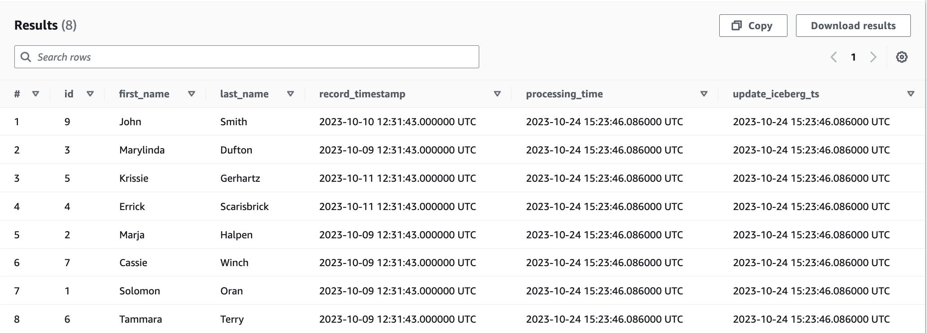This screenshot has width=927, height=333.
Task: Select the id column header
Action: click(x=68, y=94)
